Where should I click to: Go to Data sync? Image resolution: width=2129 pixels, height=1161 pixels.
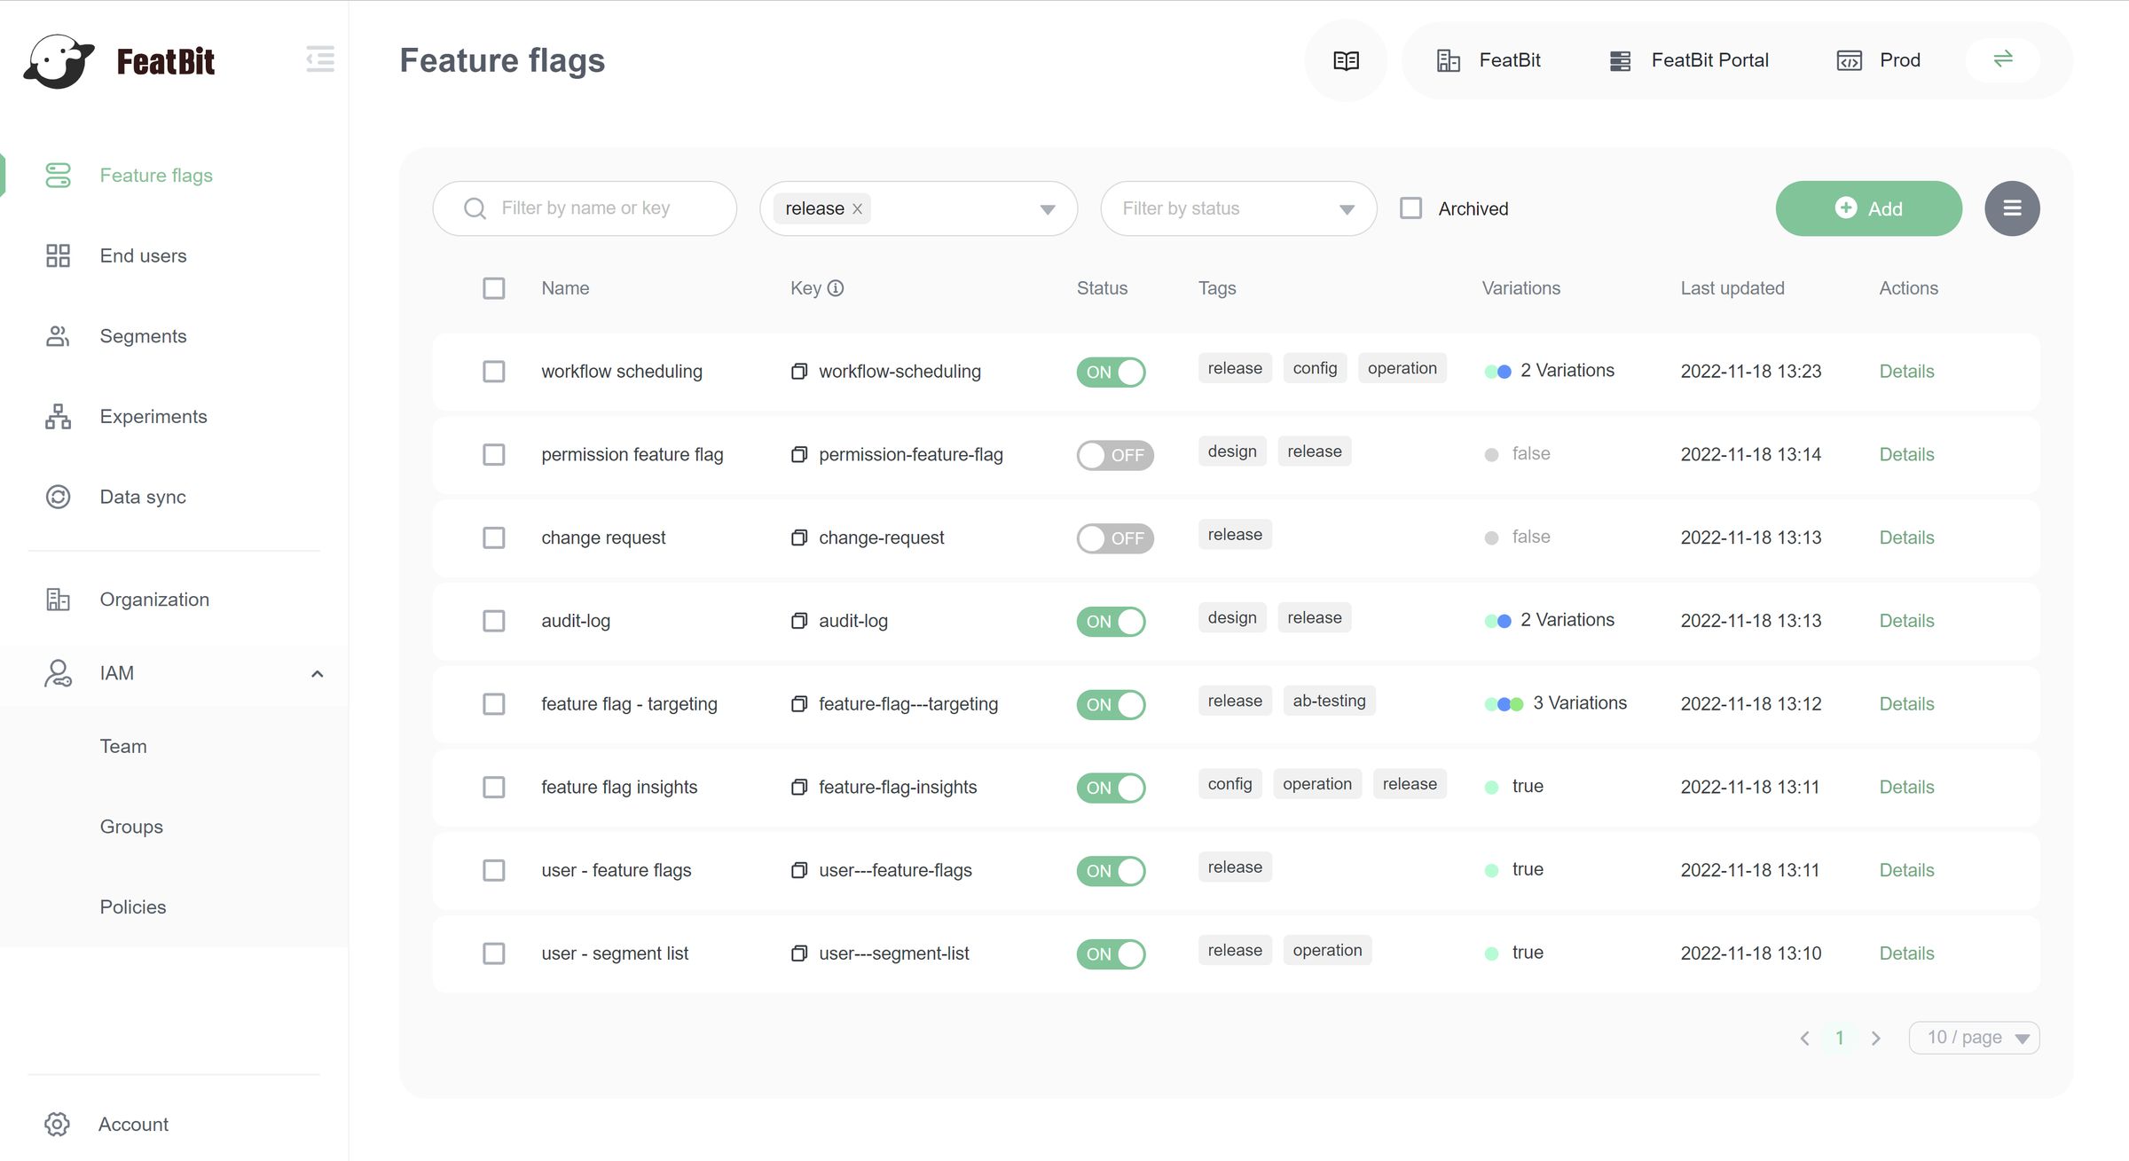pos(141,496)
